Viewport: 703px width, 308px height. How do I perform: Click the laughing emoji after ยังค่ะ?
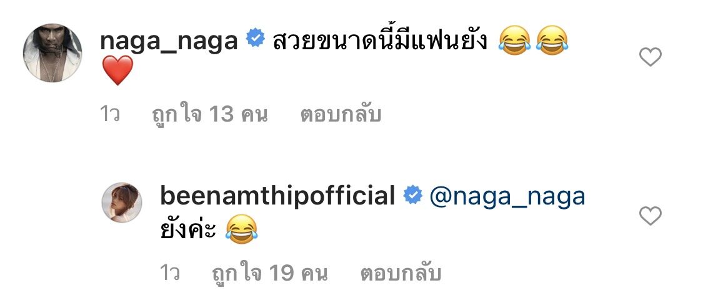tap(242, 229)
